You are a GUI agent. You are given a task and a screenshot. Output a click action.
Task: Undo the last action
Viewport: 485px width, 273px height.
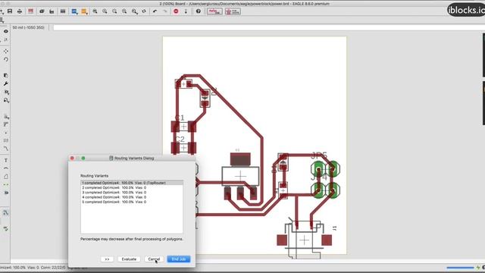point(155,11)
